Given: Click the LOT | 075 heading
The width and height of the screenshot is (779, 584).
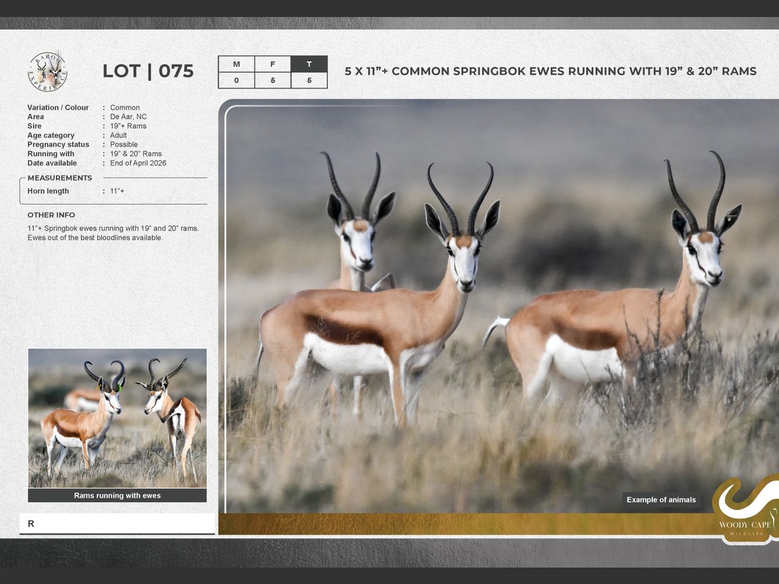Looking at the screenshot, I should coord(148,71).
